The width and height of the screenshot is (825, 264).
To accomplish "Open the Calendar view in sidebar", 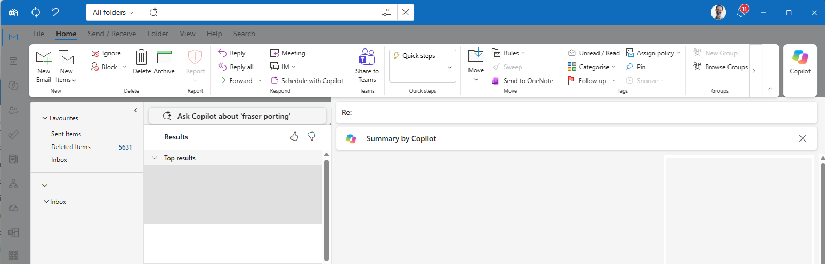I will [x=13, y=61].
